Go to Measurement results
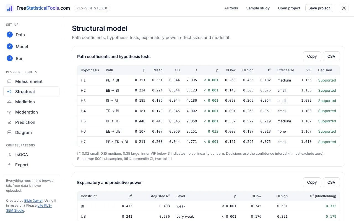Viewport: 354px width, 221px height. (31, 81)
